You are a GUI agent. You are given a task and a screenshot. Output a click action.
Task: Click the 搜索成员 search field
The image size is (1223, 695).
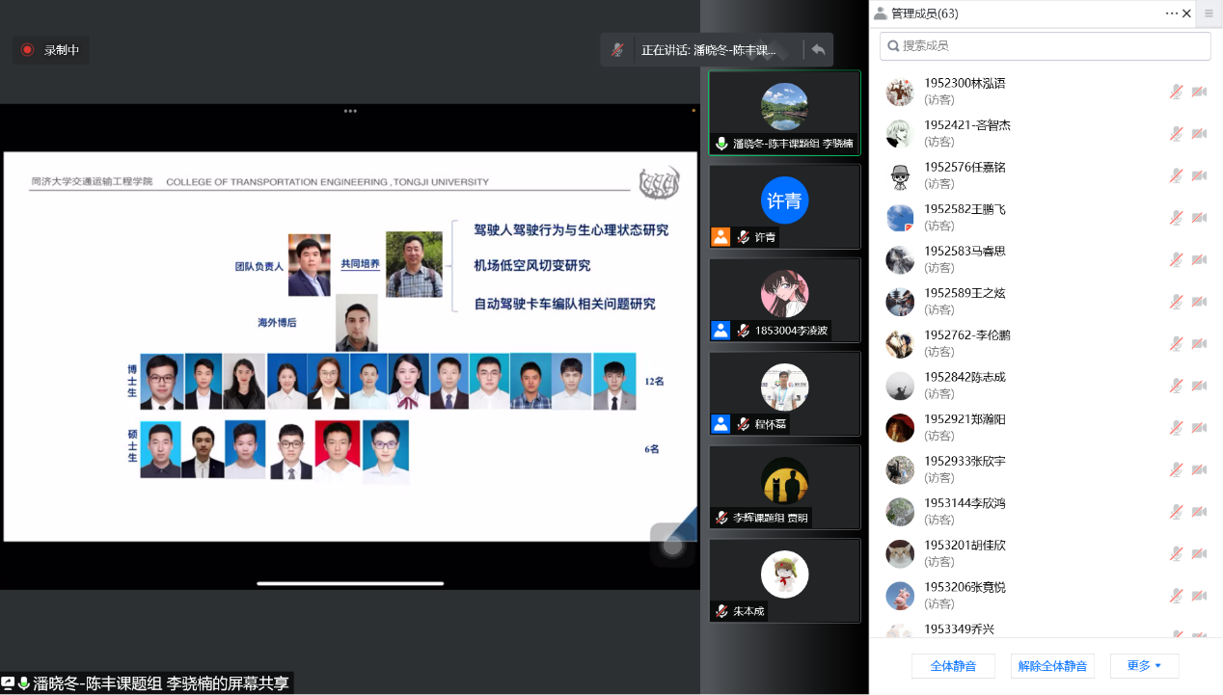click(1046, 46)
